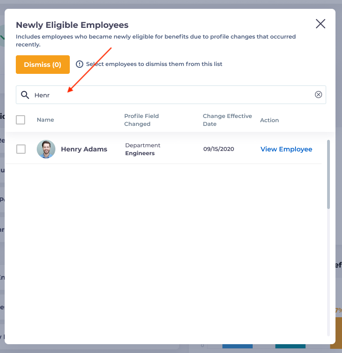
Task: Click the "Select employees to dismiss" hint text
Action: [154, 64]
